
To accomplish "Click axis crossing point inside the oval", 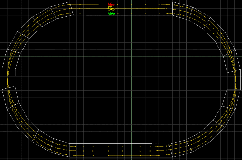I will 131,56.
